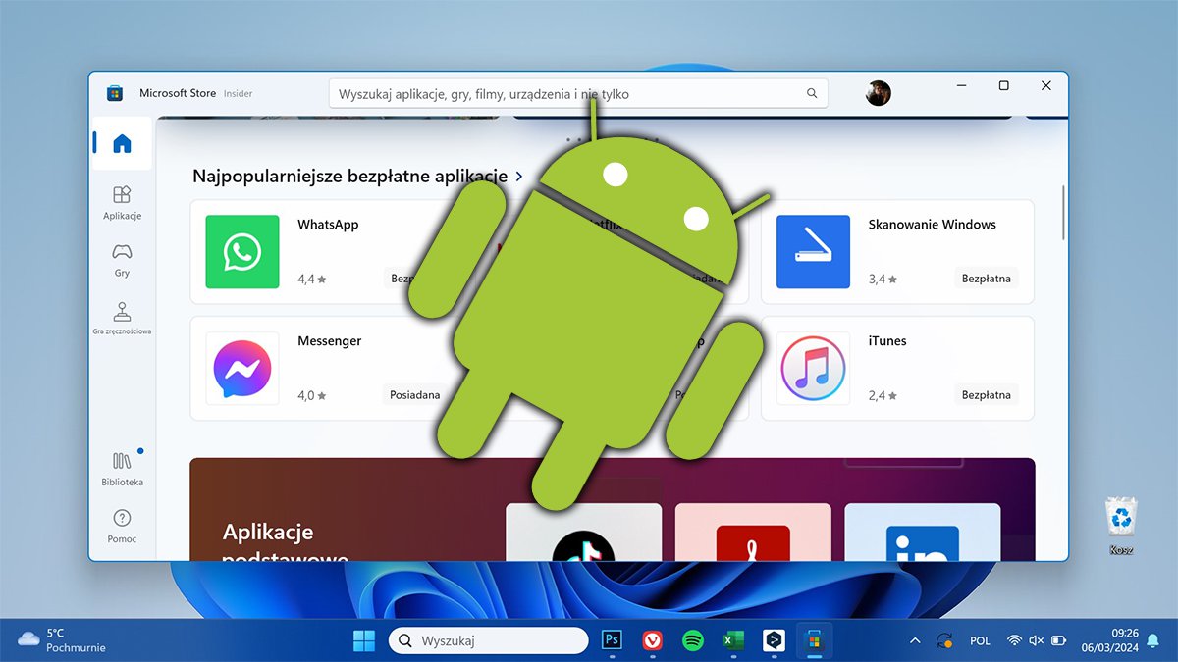Click the Microsoft Store taskbar icon
Screen dimensions: 1178x662
814,640
